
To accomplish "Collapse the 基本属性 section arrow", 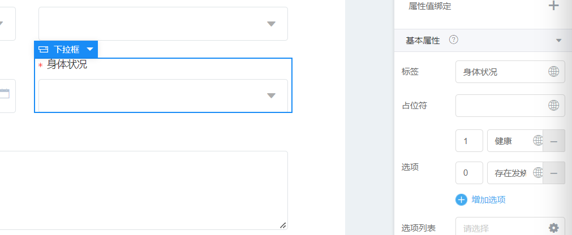I will coord(559,41).
